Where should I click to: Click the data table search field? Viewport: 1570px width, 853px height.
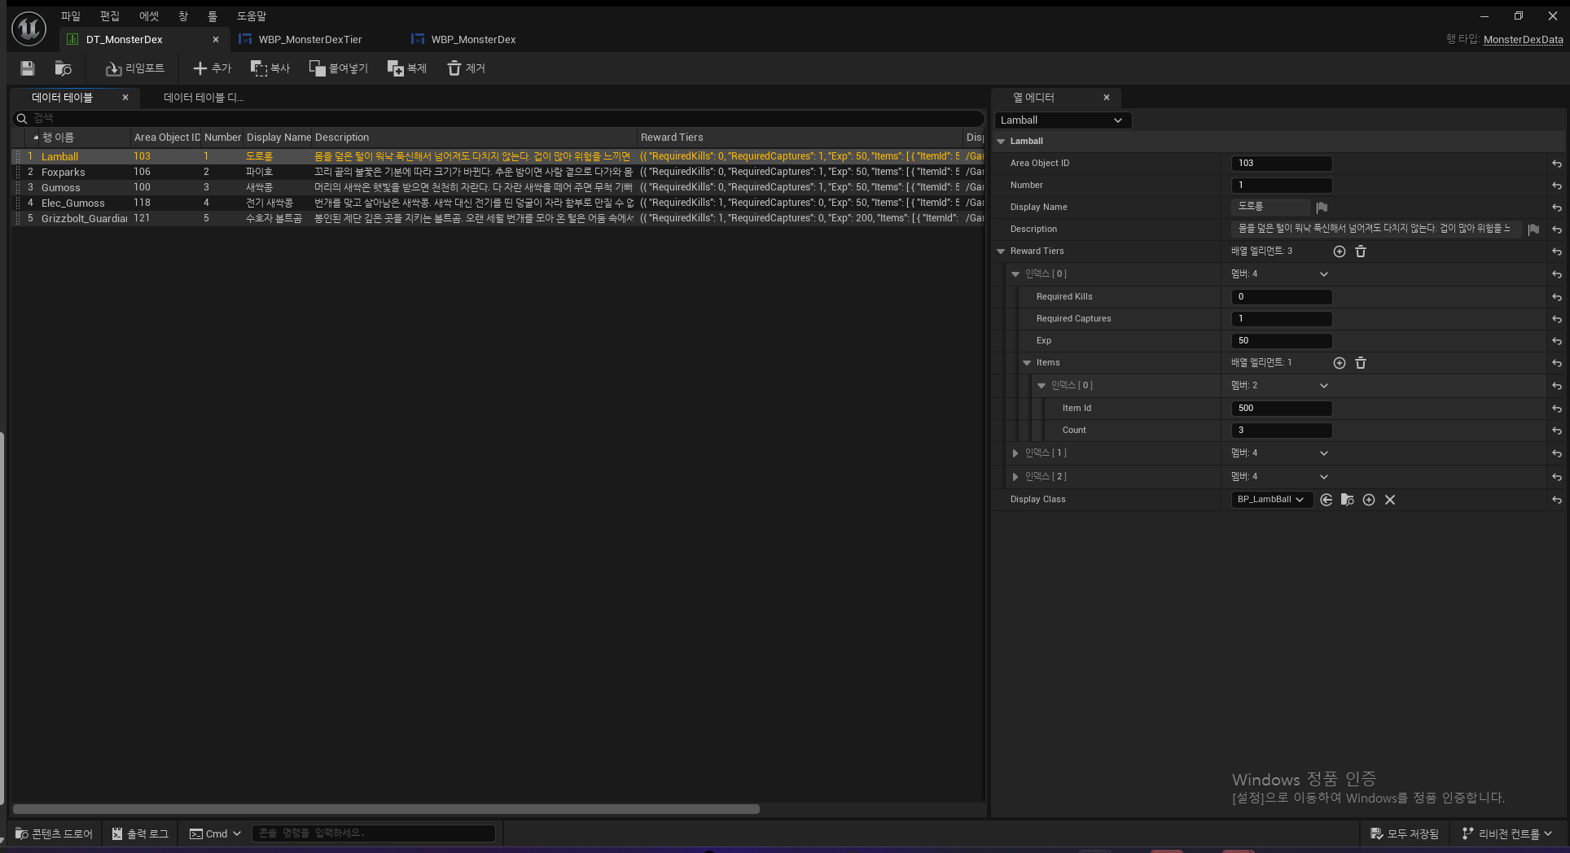click(x=498, y=119)
